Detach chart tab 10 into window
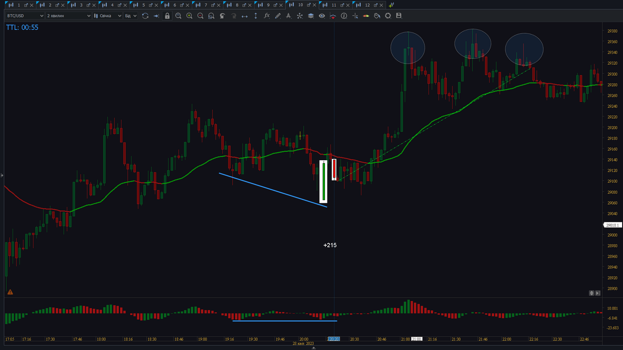The height and width of the screenshot is (350, 623). click(310, 5)
